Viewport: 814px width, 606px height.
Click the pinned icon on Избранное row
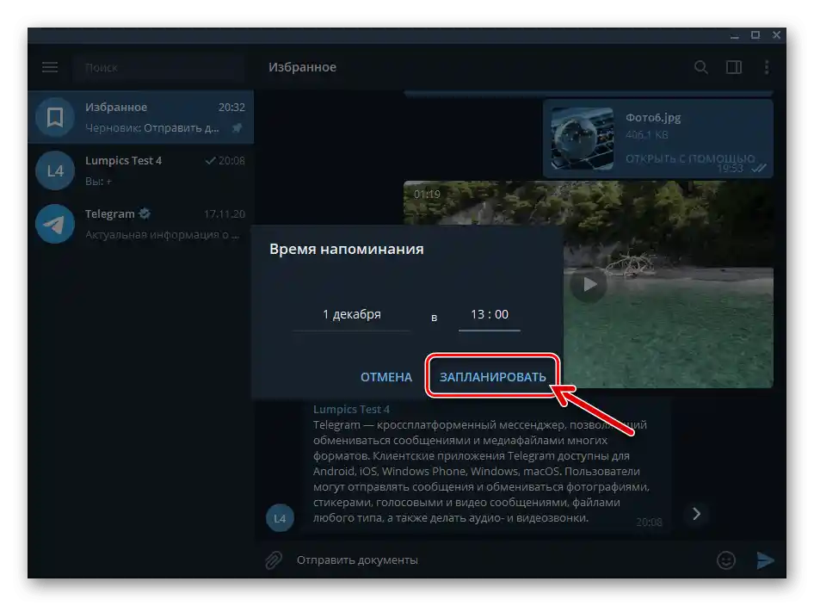tap(237, 127)
